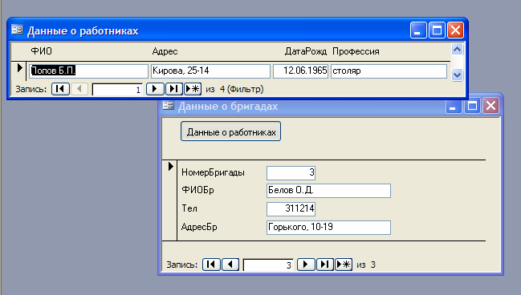This screenshot has height=295, width=521.
Task: Click scroll up arrow in workers window
Action: (458, 50)
